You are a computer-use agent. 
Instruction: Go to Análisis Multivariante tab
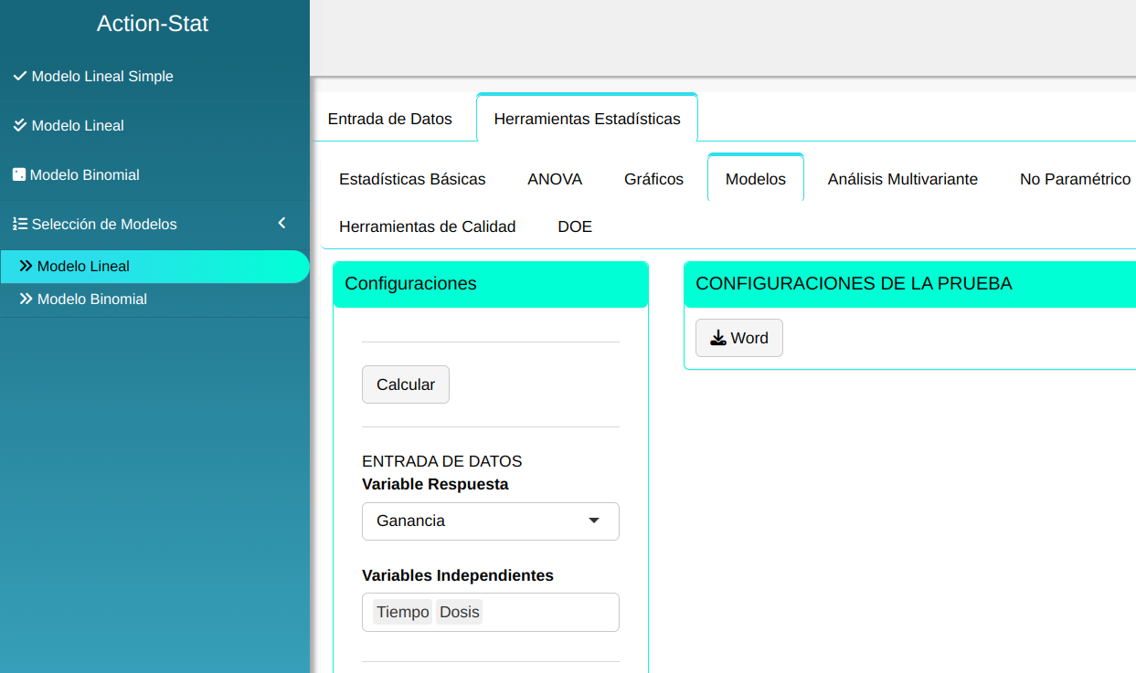coord(902,179)
